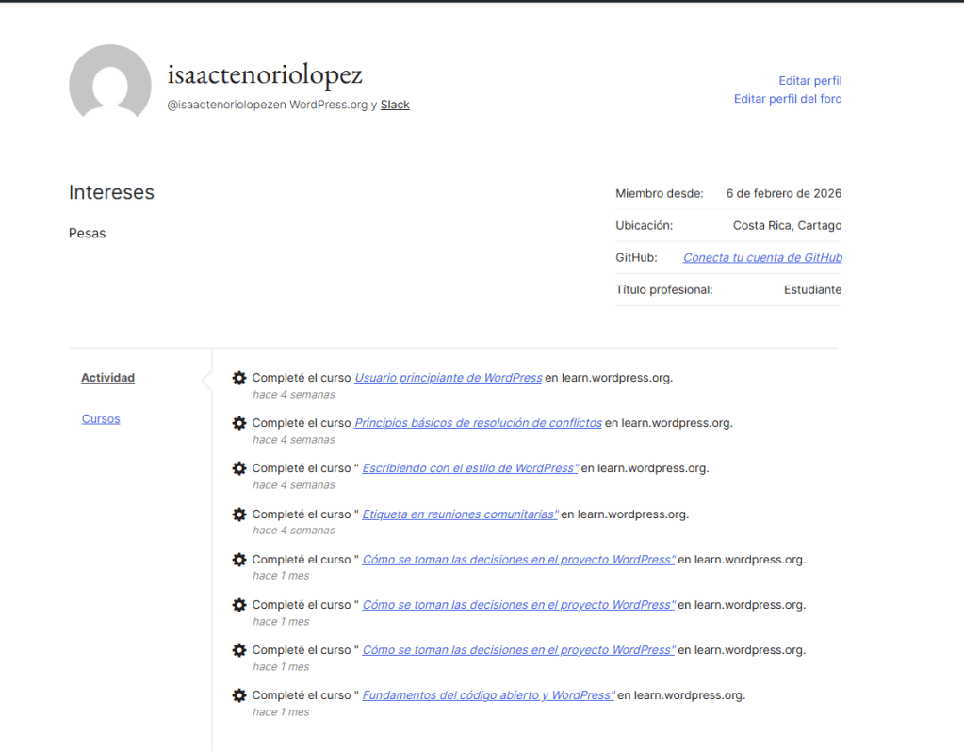
Task: Visit Escribiendo con el estilo de WordPress course
Action: pyautogui.click(x=469, y=468)
